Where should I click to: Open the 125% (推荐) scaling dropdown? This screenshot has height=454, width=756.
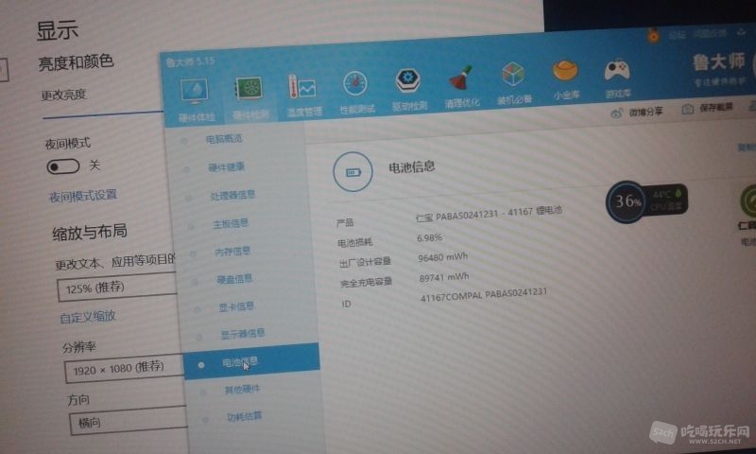pos(117,288)
